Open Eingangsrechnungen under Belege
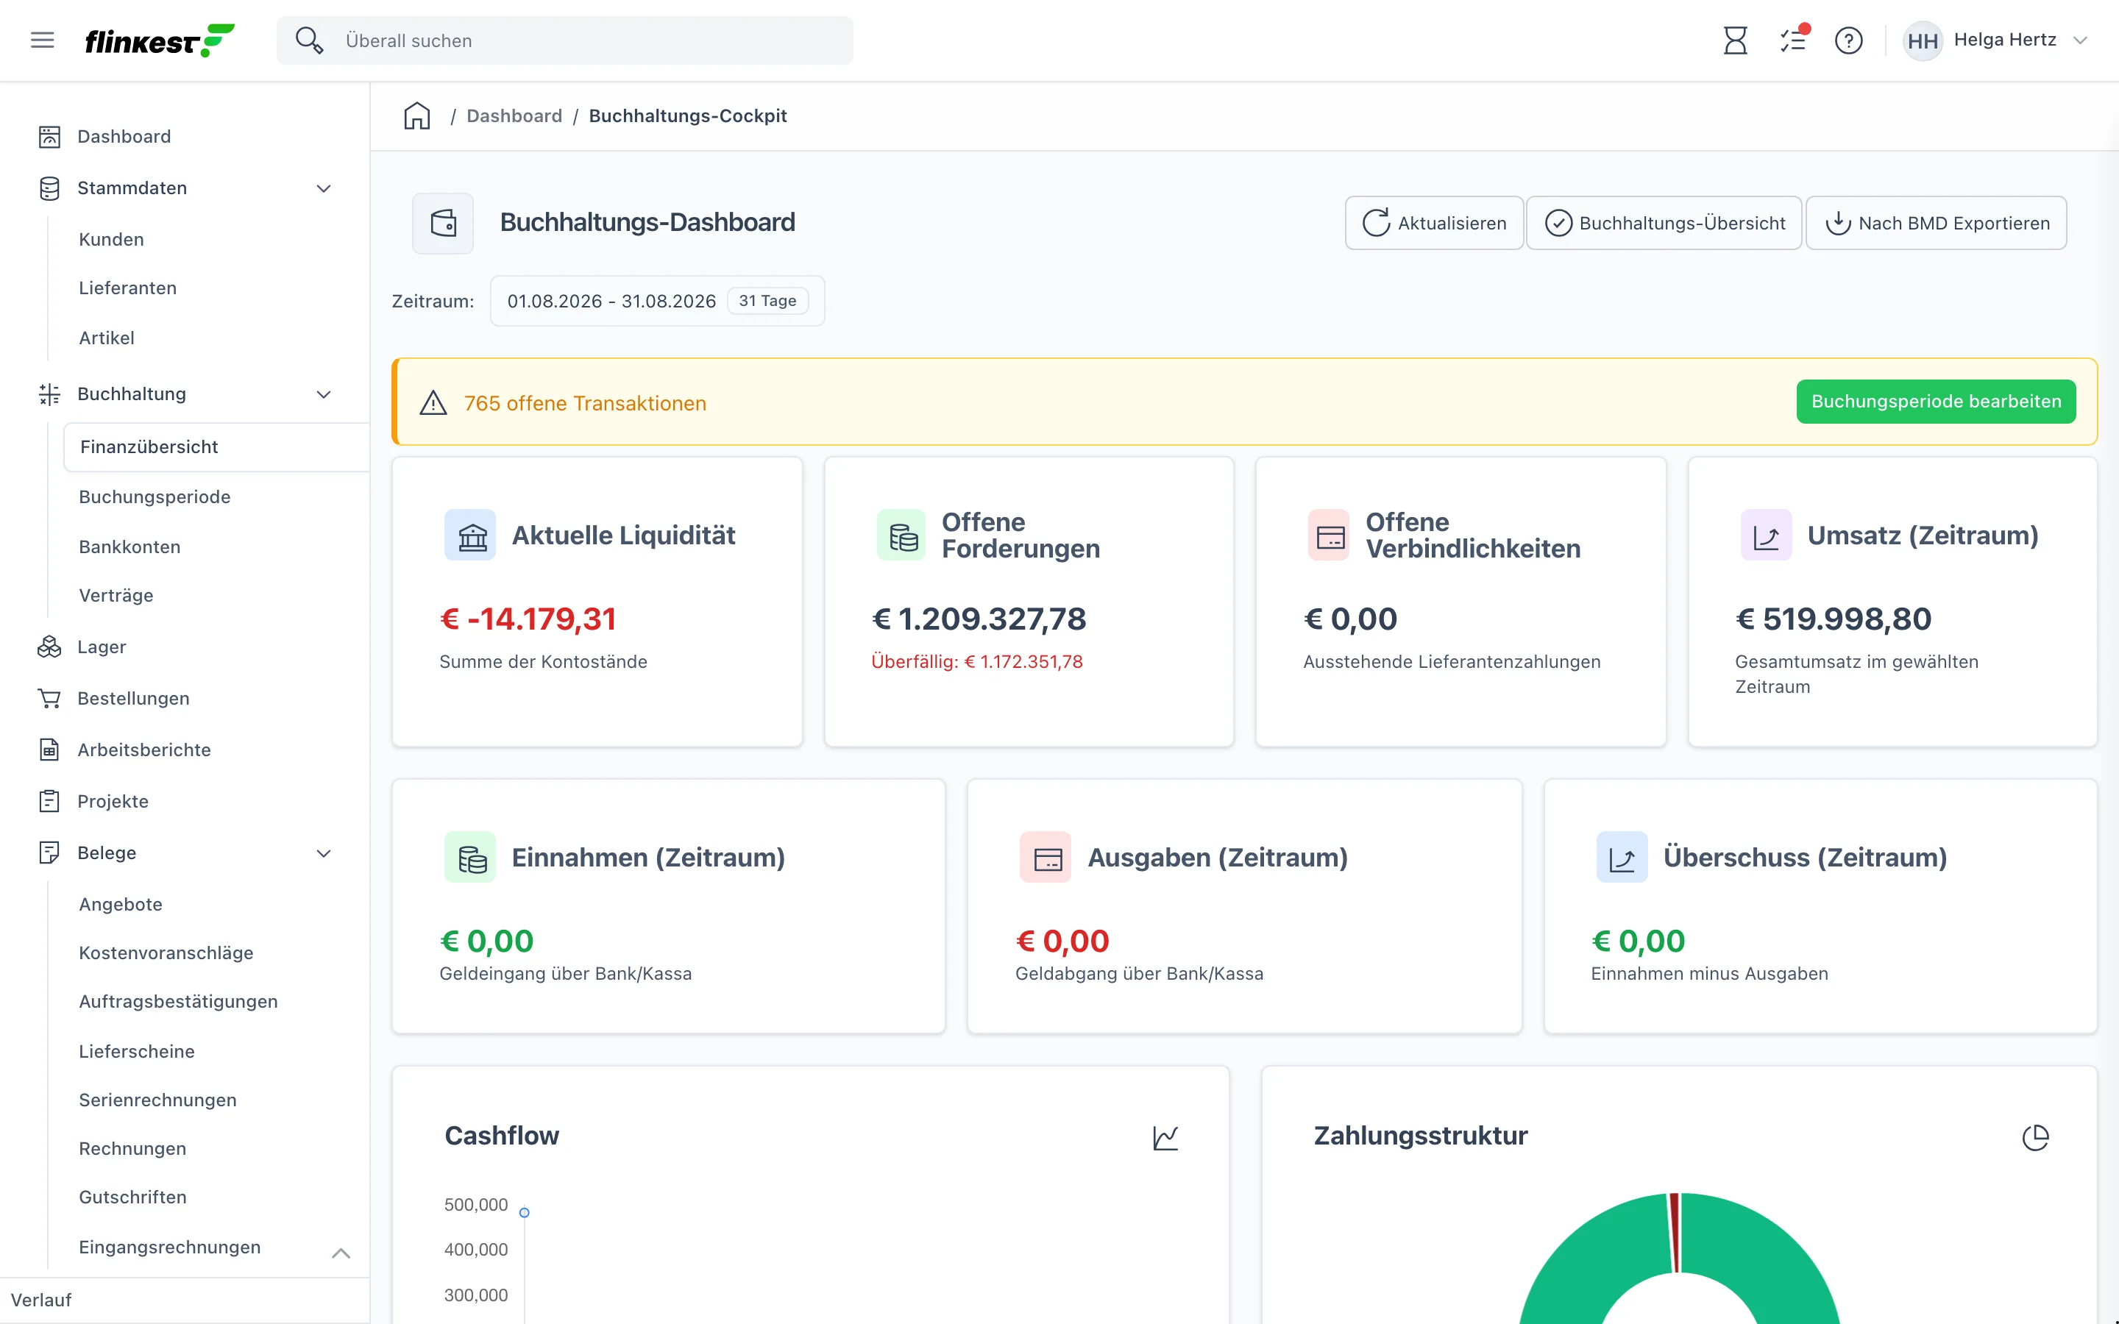The height and width of the screenshot is (1324, 2119). [x=170, y=1247]
